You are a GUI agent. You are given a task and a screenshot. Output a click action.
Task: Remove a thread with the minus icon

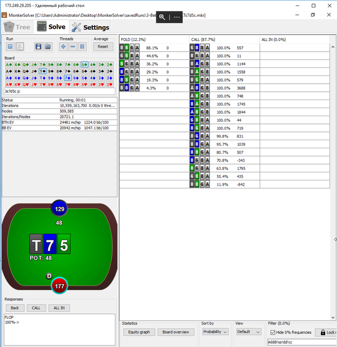72,47
